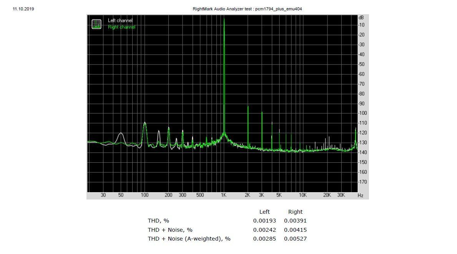457x254 pixels.
Task: Click the Hz axis unit label
Action: click(x=361, y=196)
